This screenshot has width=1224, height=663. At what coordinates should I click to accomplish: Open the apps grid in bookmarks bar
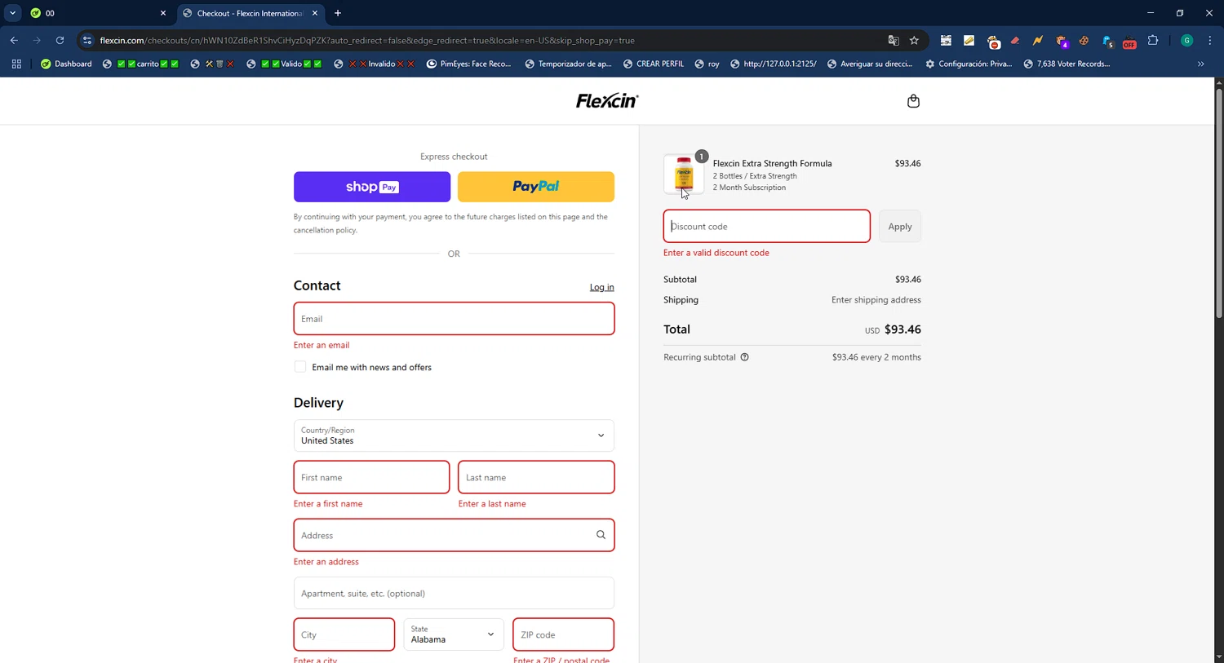click(16, 64)
